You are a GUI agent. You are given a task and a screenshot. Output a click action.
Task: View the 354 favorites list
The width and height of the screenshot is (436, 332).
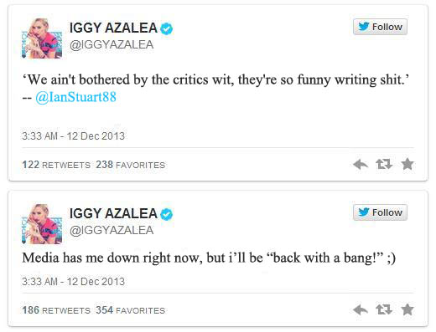(x=130, y=310)
